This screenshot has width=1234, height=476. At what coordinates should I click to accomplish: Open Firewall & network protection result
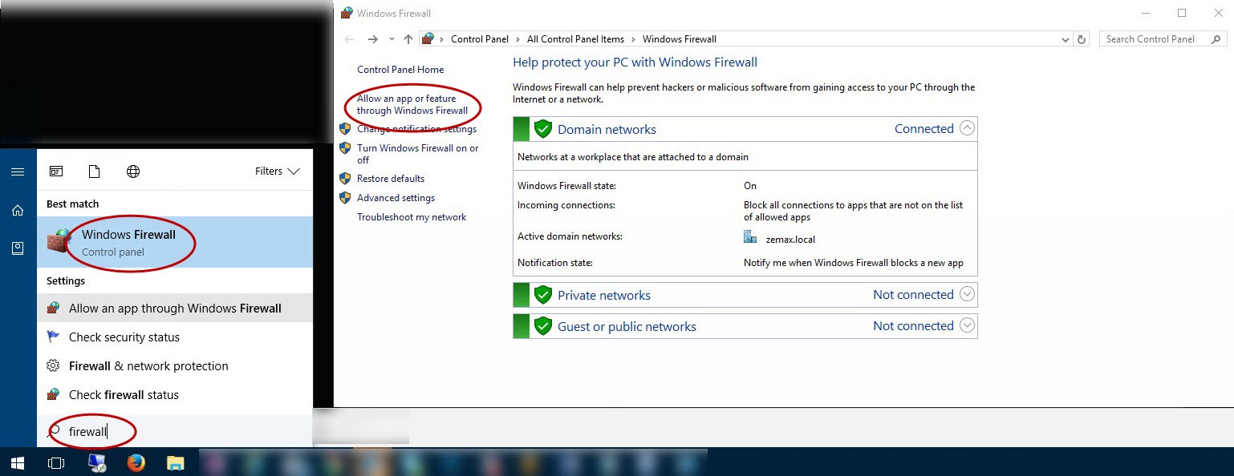coord(175,365)
